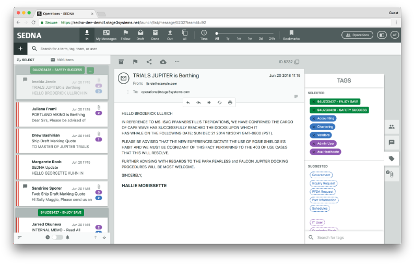Print the message
The height and width of the screenshot is (264, 414).
click(x=230, y=102)
